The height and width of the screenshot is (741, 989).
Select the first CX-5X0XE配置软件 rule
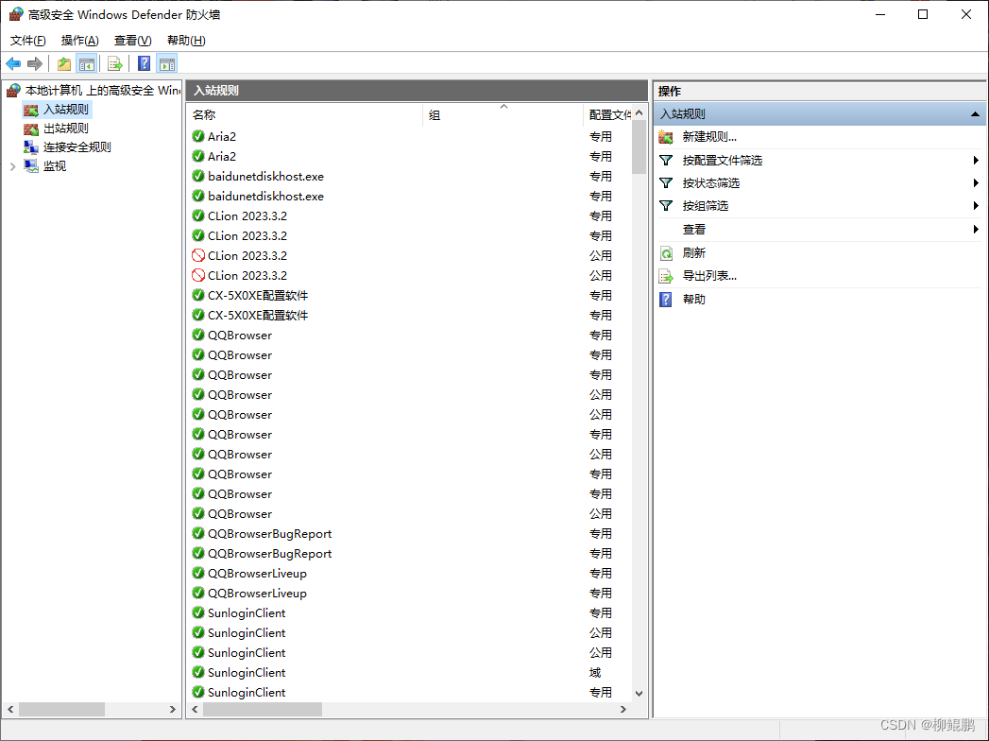pyautogui.click(x=410, y=296)
